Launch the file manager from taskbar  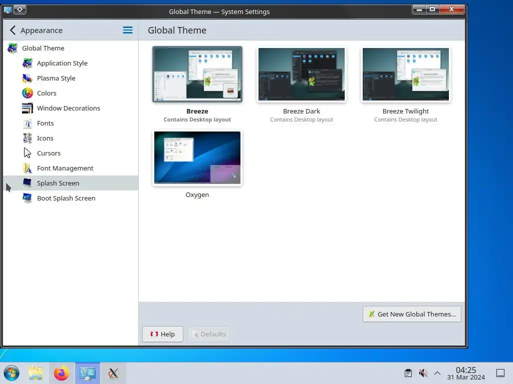pos(36,373)
